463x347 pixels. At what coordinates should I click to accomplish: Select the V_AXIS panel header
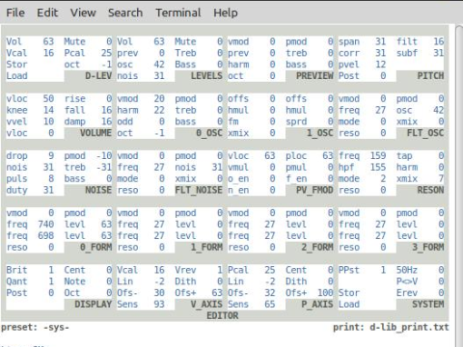(206, 305)
